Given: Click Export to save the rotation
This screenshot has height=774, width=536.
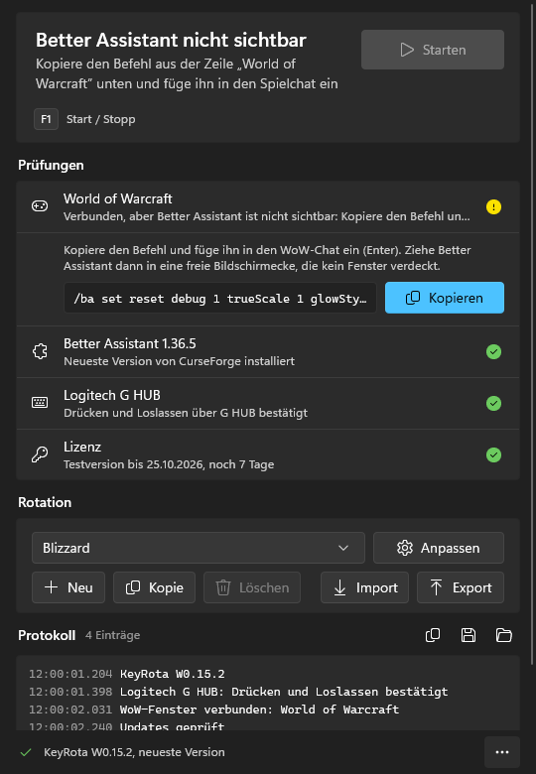Looking at the screenshot, I should 461,587.
